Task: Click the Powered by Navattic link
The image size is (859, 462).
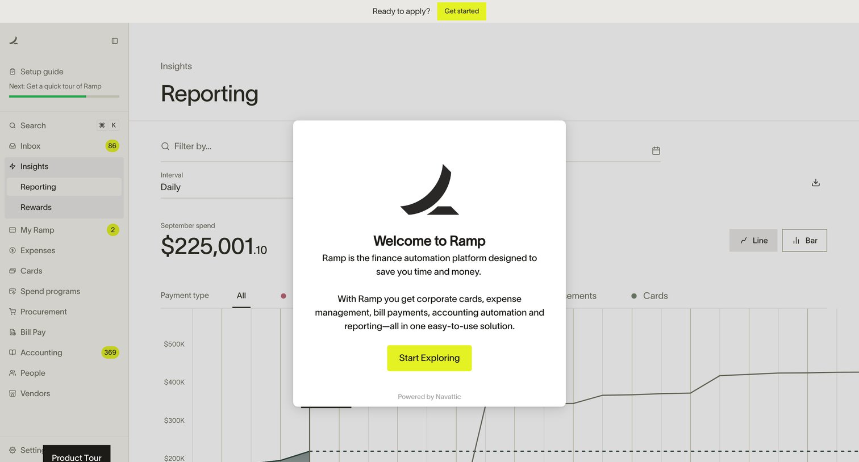Action: tap(429, 397)
